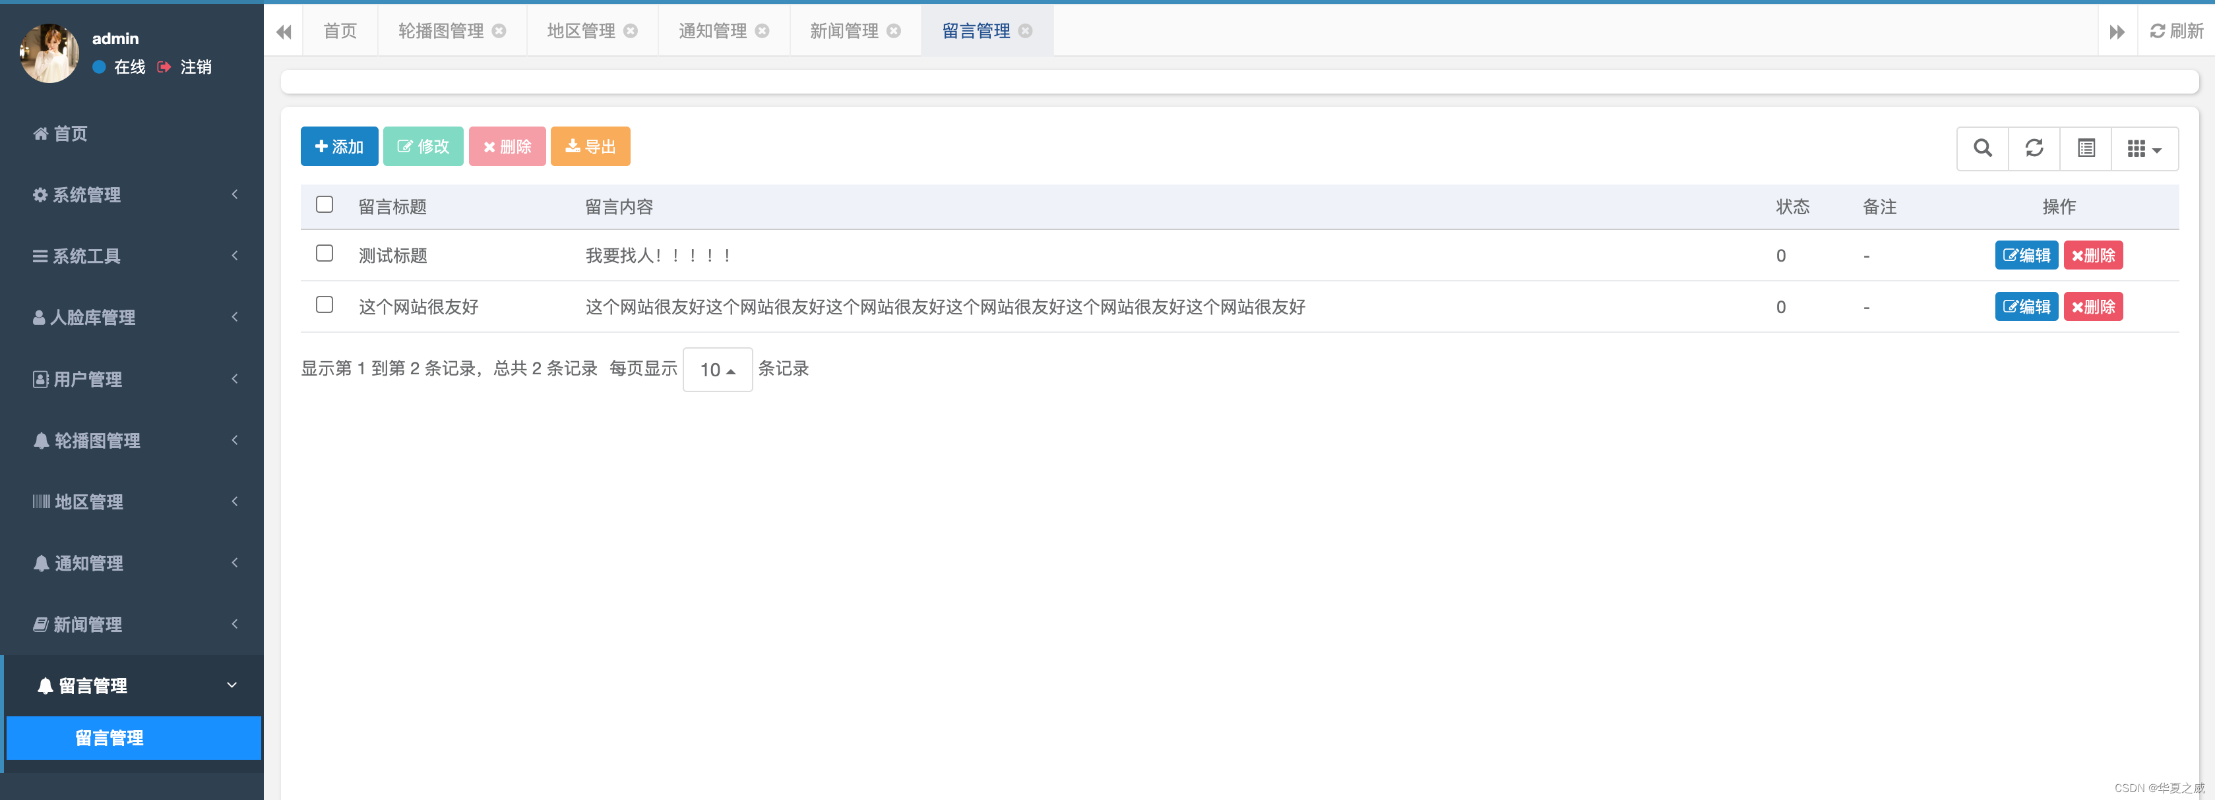Expand sidebar 新闻管理 menu
The width and height of the screenshot is (2215, 800).
pyautogui.click(x=131, y=625)
